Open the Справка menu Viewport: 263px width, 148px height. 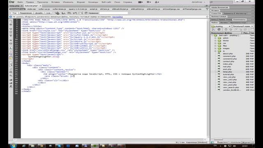(127, 2)
